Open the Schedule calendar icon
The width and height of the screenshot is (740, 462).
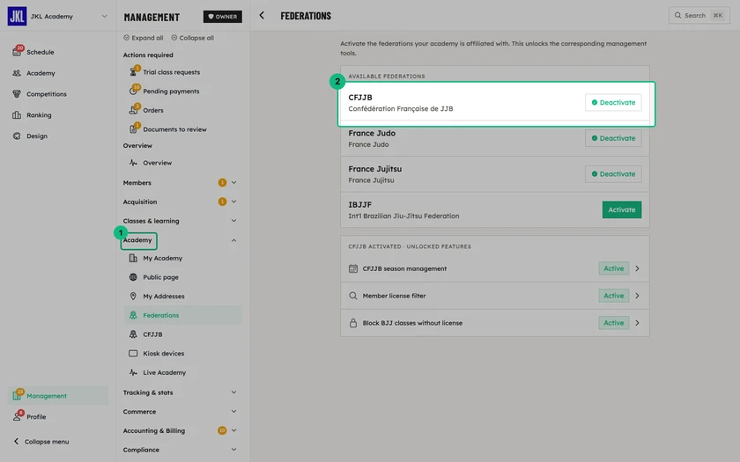(x=17, y=52)
